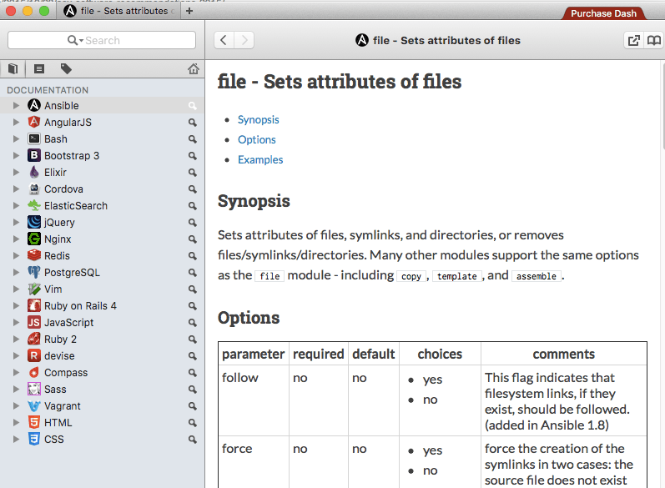Click the 'required' column header
This screenshot has width=665, height=488.
pyautogui.click(x=319, y=354)
